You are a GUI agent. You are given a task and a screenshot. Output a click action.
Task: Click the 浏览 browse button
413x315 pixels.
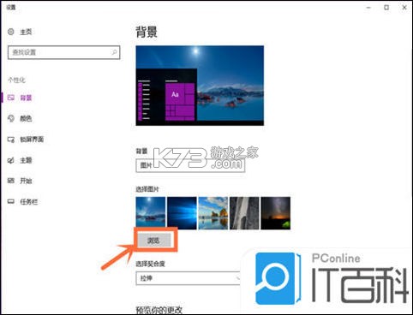(x=155, y=241)
